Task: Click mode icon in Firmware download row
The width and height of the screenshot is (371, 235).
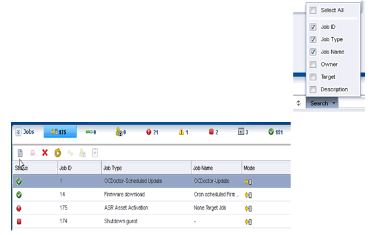Action: coord(248,195)
